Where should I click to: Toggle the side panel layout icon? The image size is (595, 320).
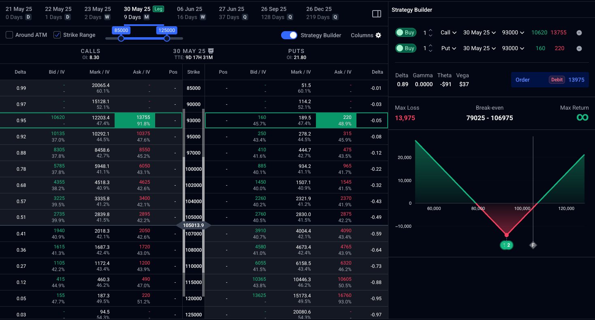pos(376,14)
